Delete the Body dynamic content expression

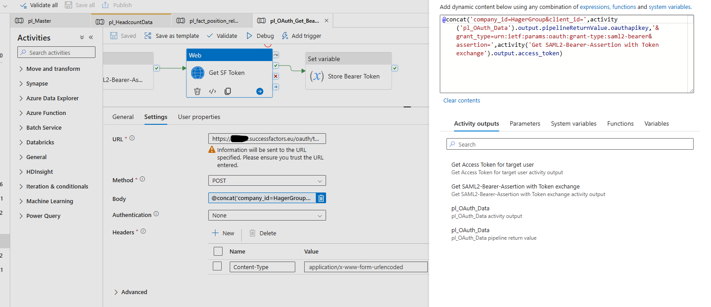click(321, 198)
